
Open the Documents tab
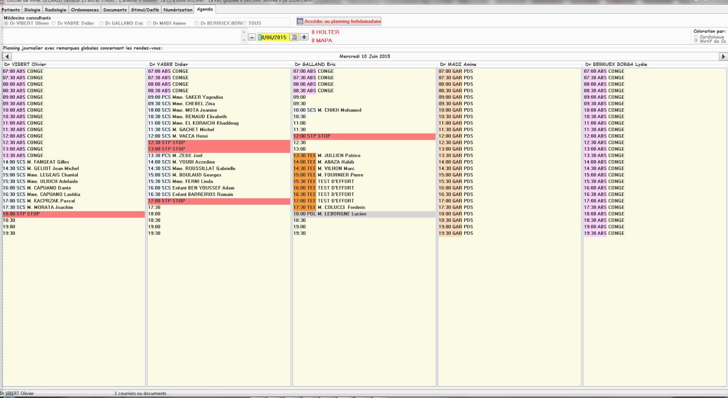point(115,10)
